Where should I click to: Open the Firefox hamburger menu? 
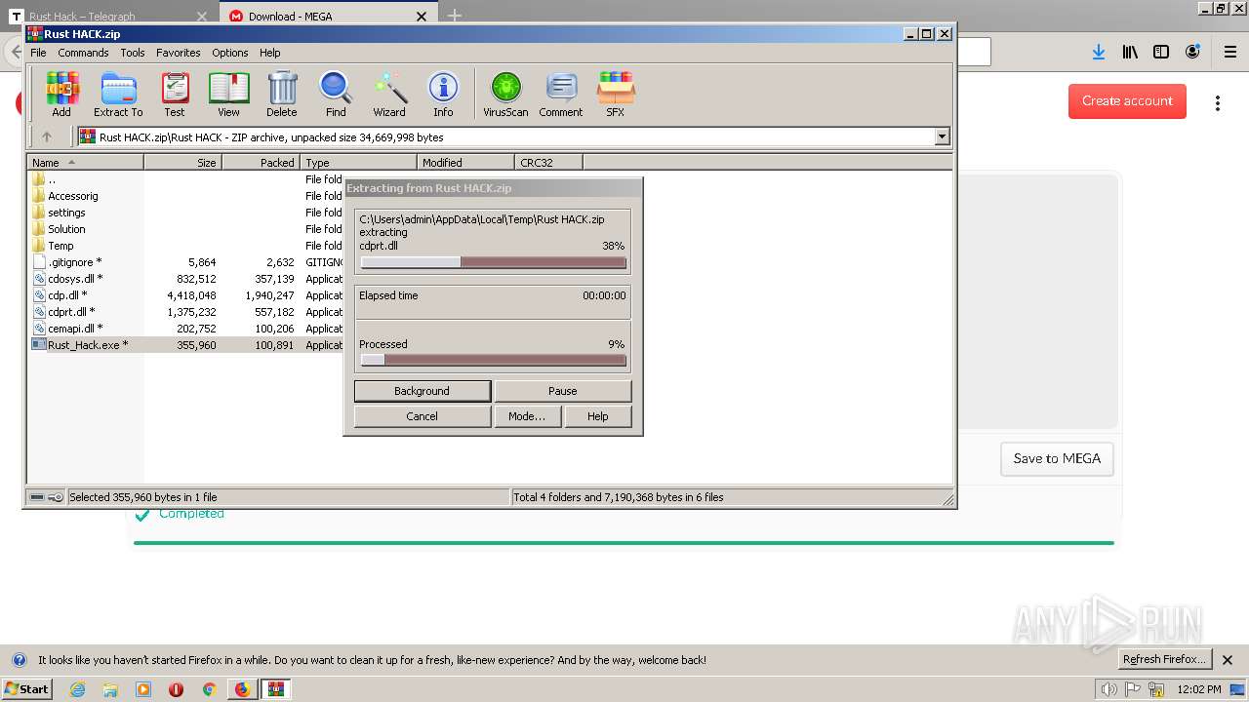[x=1229, y=52]
